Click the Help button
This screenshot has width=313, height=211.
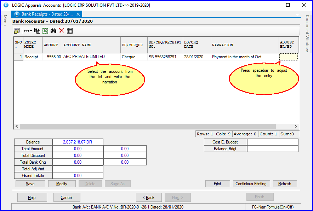(32, 198)
